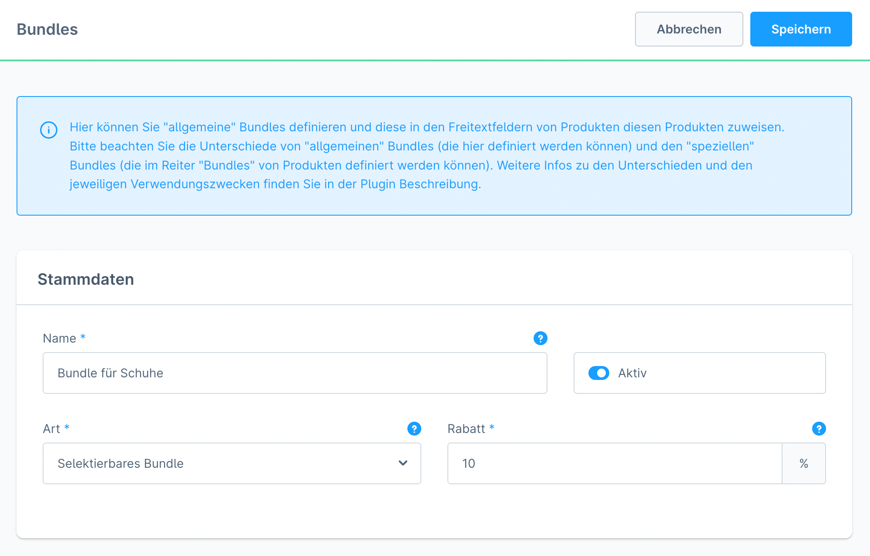Open the Art dropdown showing Selektierbares Bundle
Image resolution: width=870 pixels, height=556 pixels.
coord(232,463)
